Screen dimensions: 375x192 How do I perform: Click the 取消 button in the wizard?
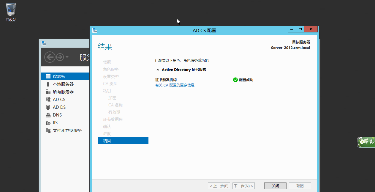pyautogui.click(x=300, y=185)
